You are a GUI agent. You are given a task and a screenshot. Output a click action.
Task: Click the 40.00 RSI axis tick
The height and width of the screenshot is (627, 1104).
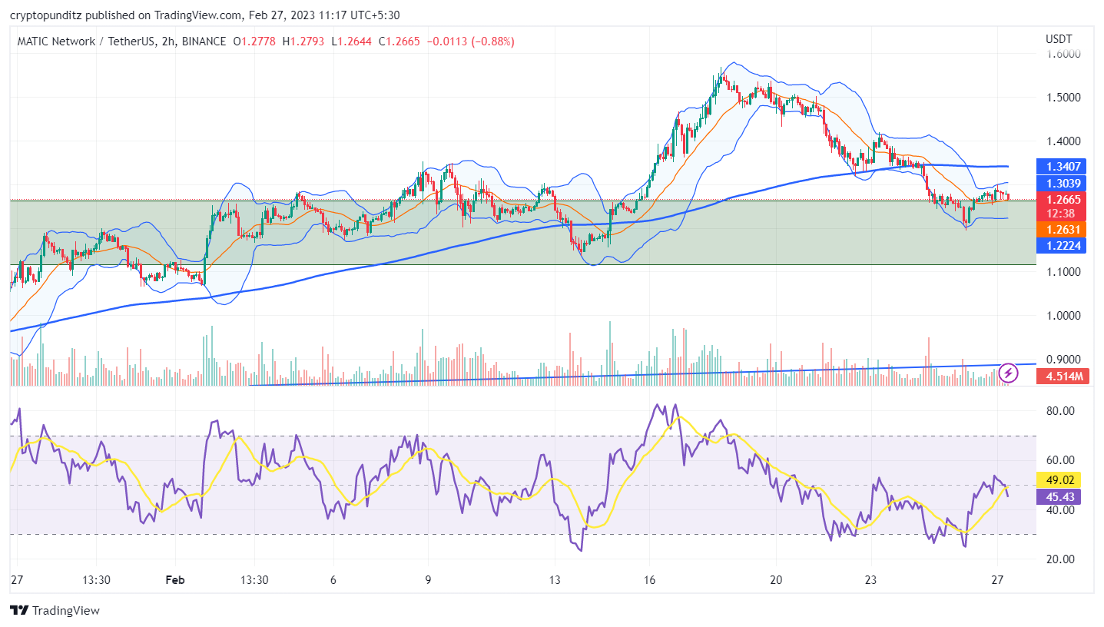1059,509
